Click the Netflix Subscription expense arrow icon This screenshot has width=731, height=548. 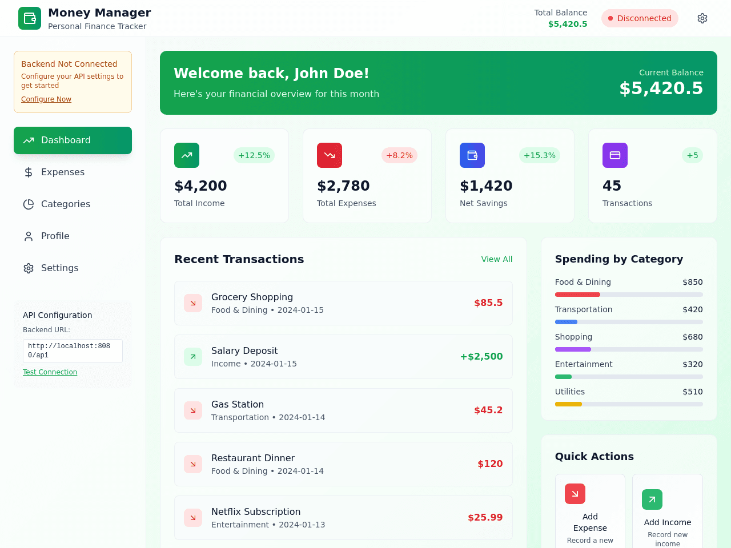tap(193, 518)
